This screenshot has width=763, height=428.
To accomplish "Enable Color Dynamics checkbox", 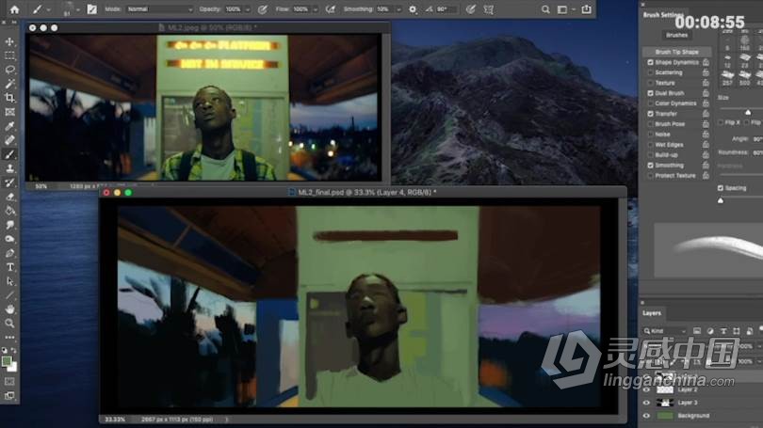I will [x=651, y=103].
